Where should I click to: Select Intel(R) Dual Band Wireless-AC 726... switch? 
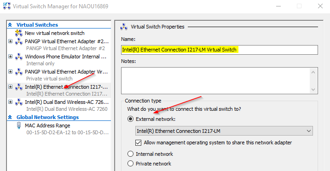[67, 102]
